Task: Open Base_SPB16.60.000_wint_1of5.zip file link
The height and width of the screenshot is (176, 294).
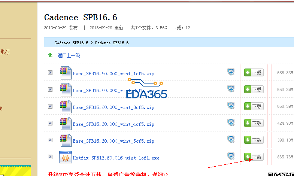Action: point(113,74)
